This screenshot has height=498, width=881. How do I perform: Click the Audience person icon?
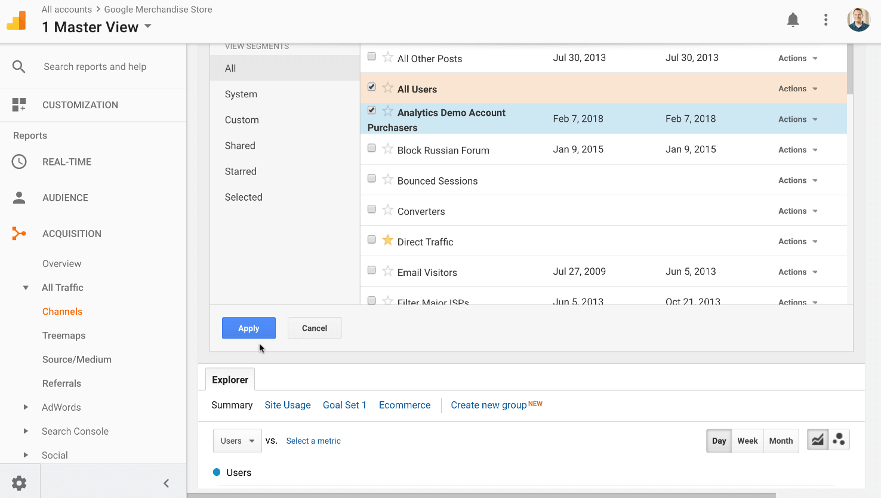point(19,198)
